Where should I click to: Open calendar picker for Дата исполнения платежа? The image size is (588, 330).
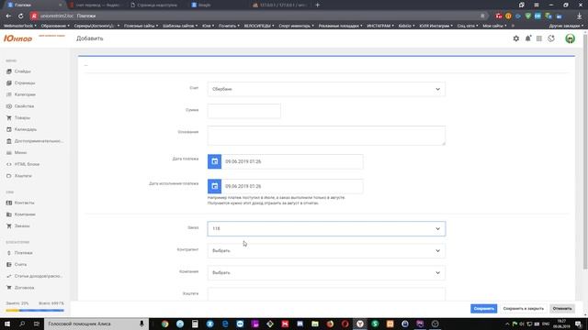pos(214,186)
